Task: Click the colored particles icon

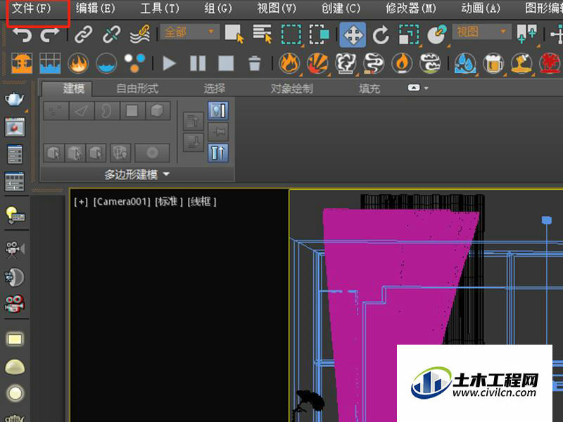Action: coord(134,63)
